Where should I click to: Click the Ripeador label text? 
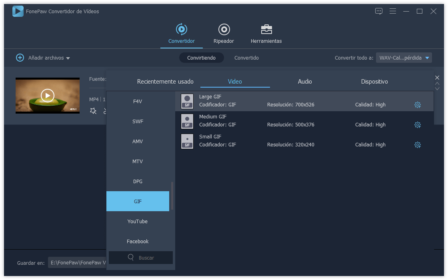224,41
